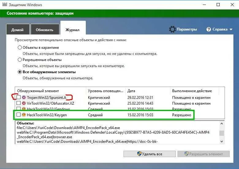Click the Объекты: heading in details pane
239x169 pixels.
(x=25, y=123)
